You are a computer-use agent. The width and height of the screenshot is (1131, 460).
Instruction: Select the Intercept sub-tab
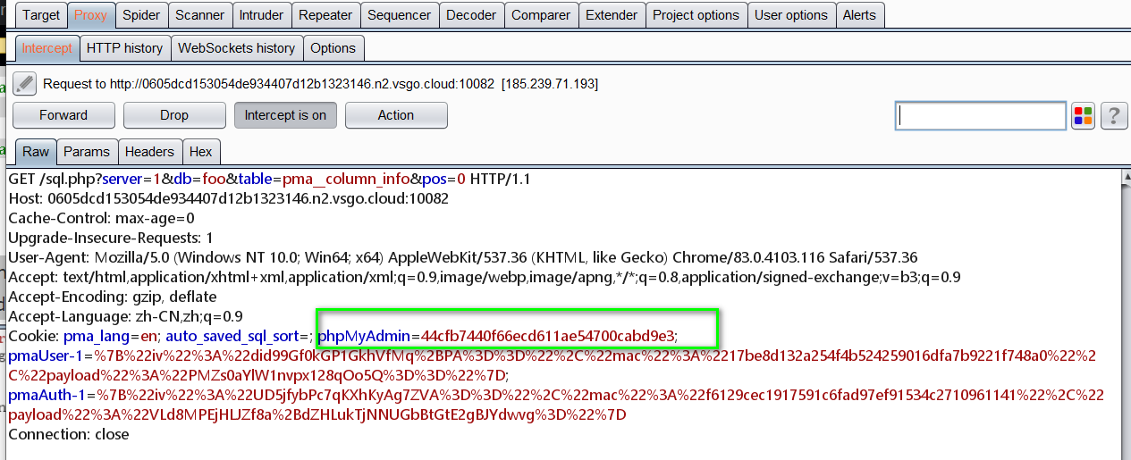(46, 48)
